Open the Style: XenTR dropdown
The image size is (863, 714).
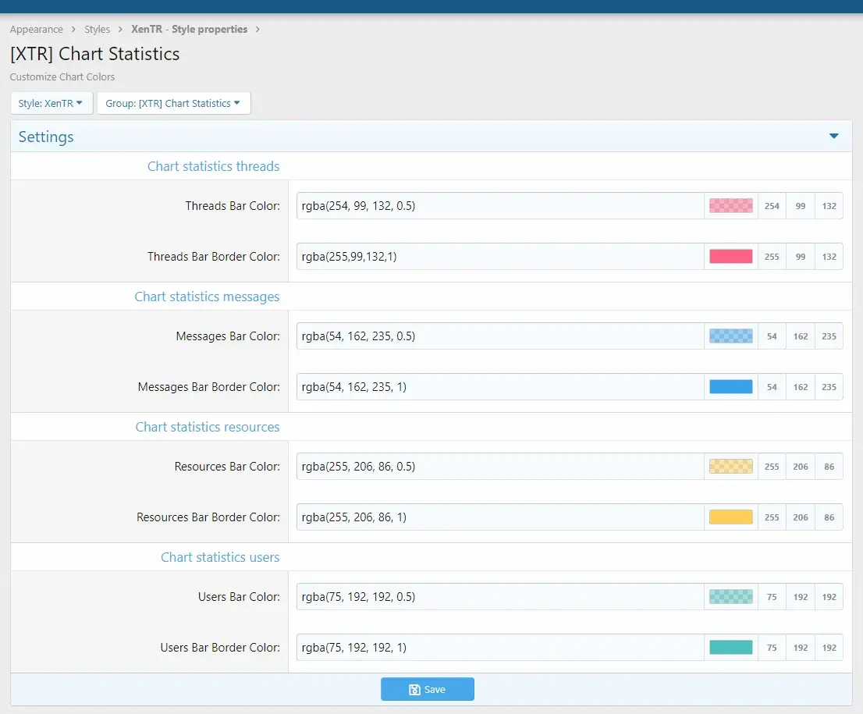click(x=51, y=103)
